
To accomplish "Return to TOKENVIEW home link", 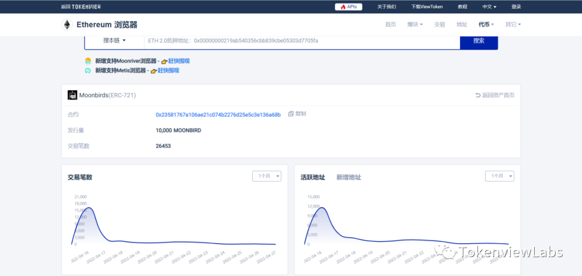I will click(81, 6).
